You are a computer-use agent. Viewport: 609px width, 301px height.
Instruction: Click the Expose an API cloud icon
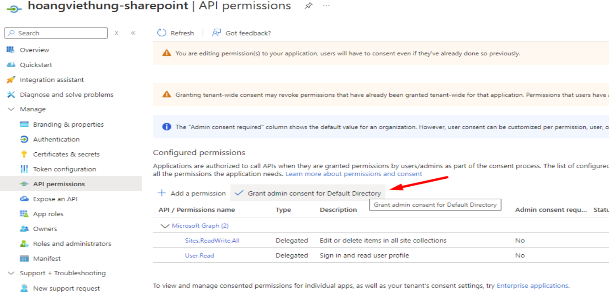click(x=24, y=199)
